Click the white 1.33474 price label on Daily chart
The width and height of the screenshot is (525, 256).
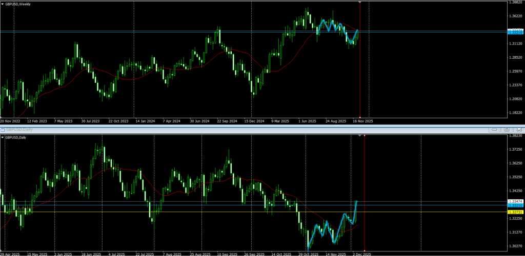(x=515, y=201)
